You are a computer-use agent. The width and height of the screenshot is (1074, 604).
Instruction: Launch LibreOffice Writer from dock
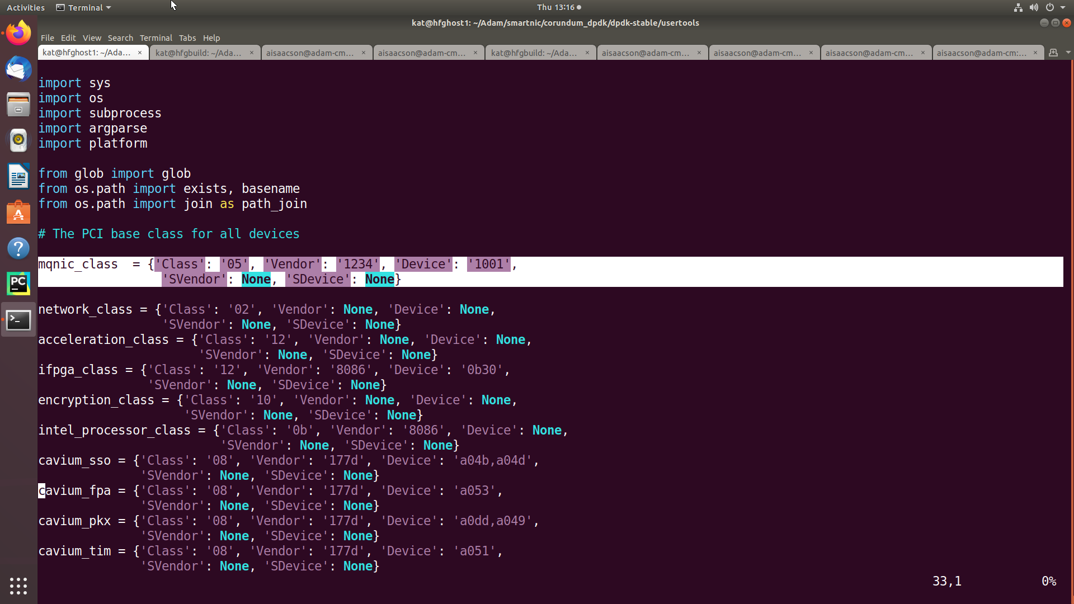click(x=18, y=176)
